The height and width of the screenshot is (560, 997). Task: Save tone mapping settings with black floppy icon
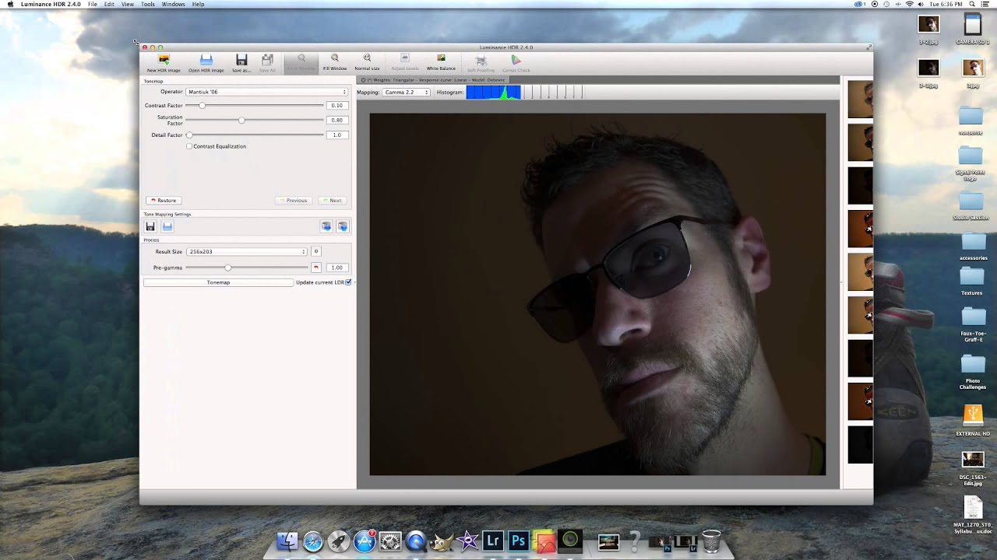(x=150, y=226)
